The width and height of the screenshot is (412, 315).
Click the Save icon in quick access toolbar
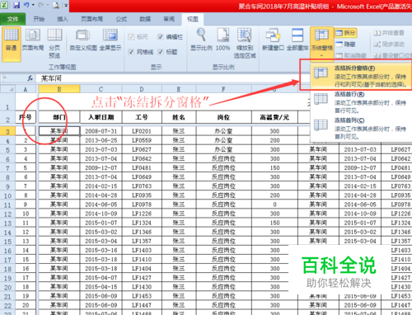pyautogui.click(x=16, y=5)
